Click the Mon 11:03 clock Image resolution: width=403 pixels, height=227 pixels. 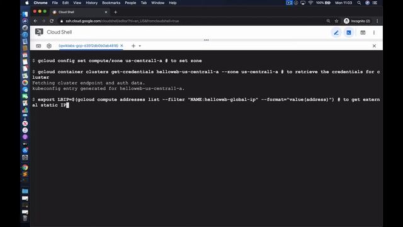coord(343,3)
